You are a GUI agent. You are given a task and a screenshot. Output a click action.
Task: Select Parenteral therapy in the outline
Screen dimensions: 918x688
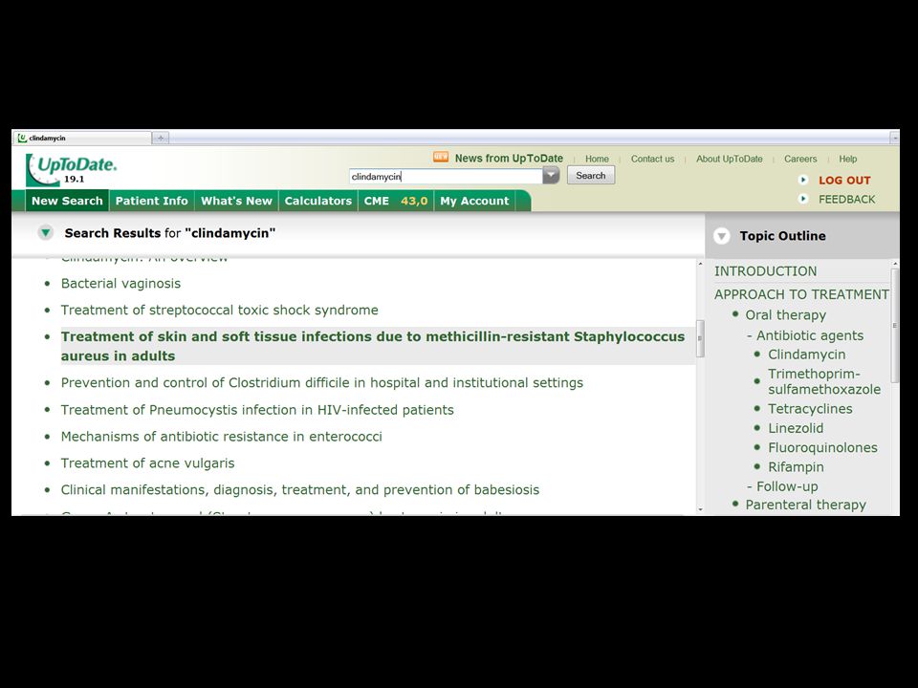click(x=805, y=505)
